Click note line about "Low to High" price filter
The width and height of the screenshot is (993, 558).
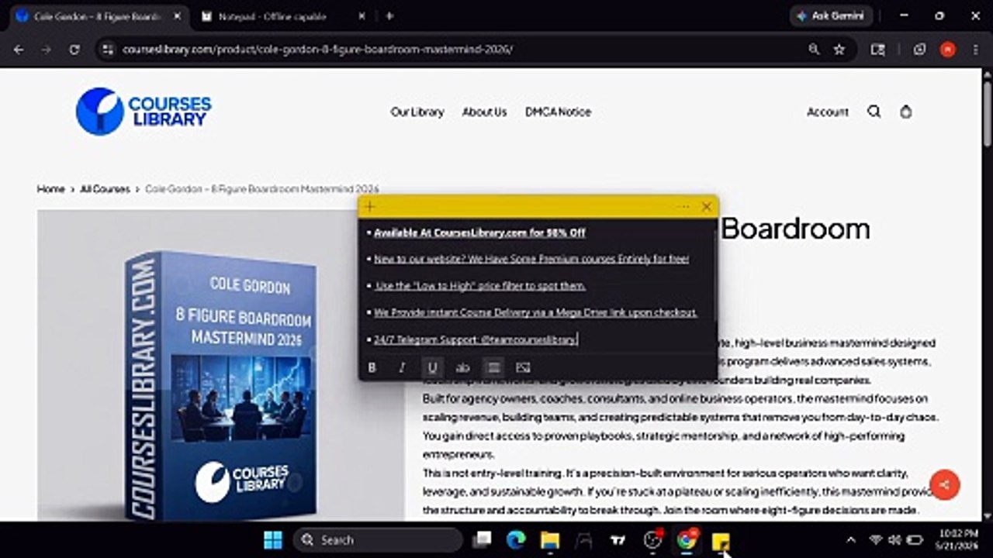pos(480,286)
